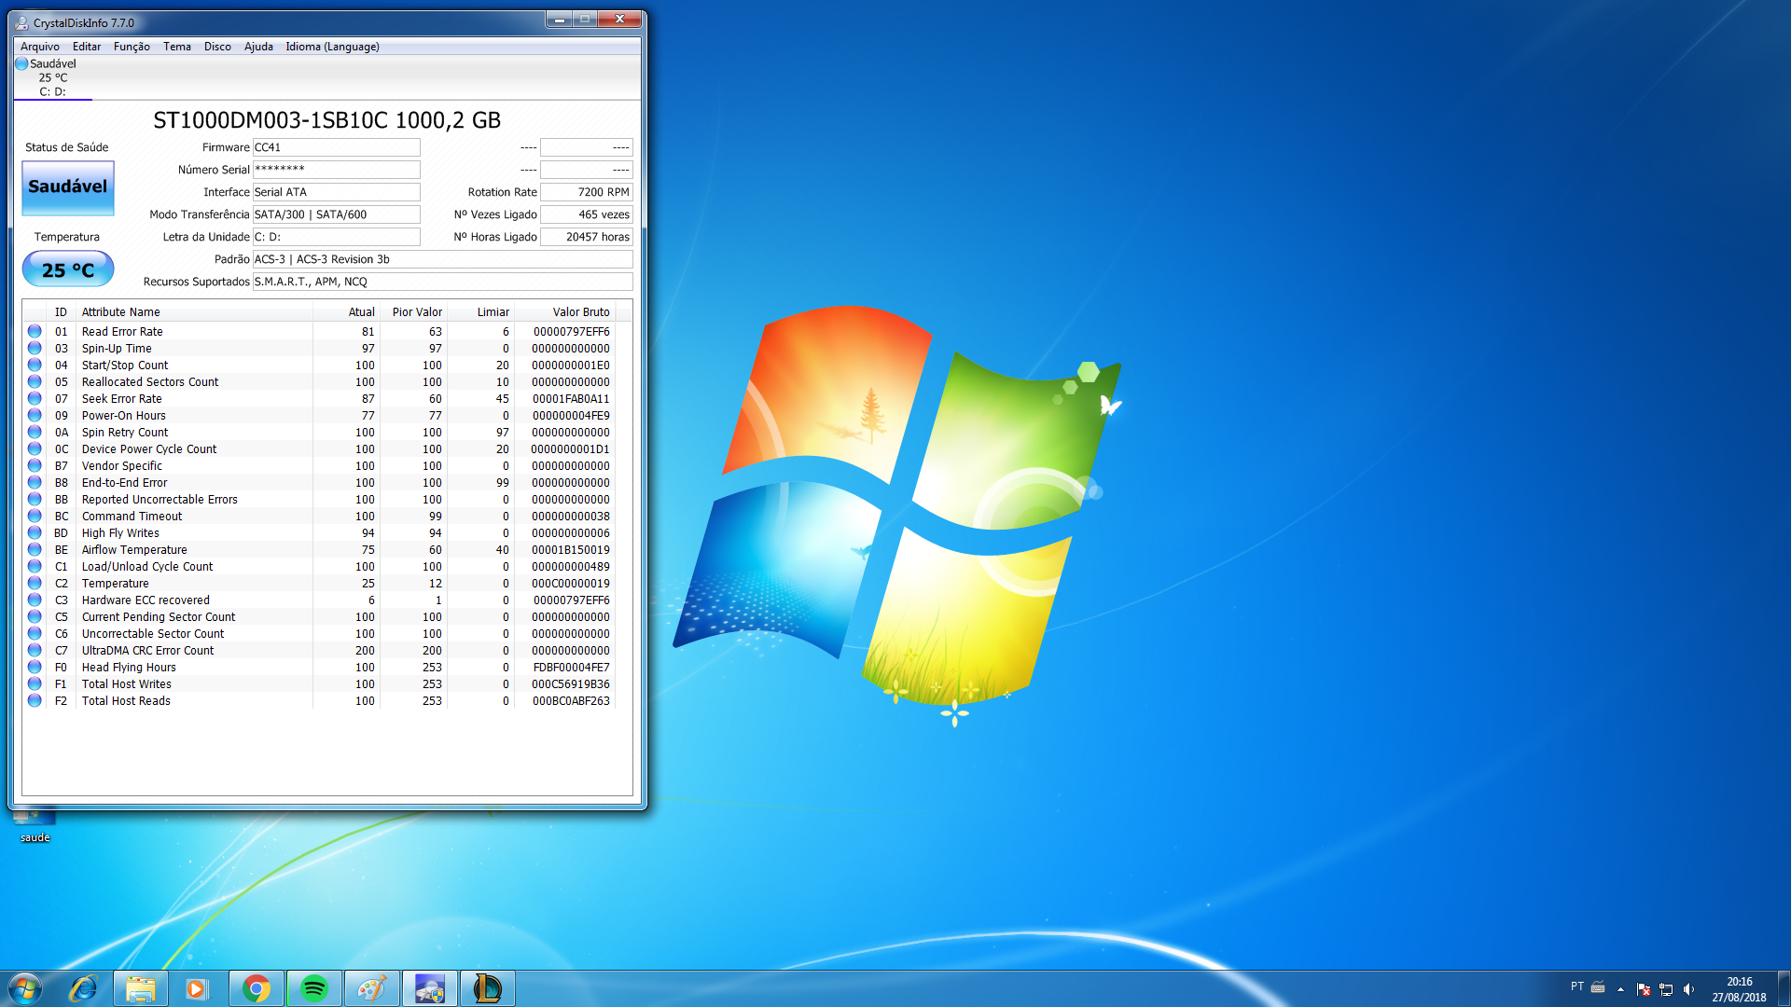Launch Google Chrome from taskbar

point(257,988)
